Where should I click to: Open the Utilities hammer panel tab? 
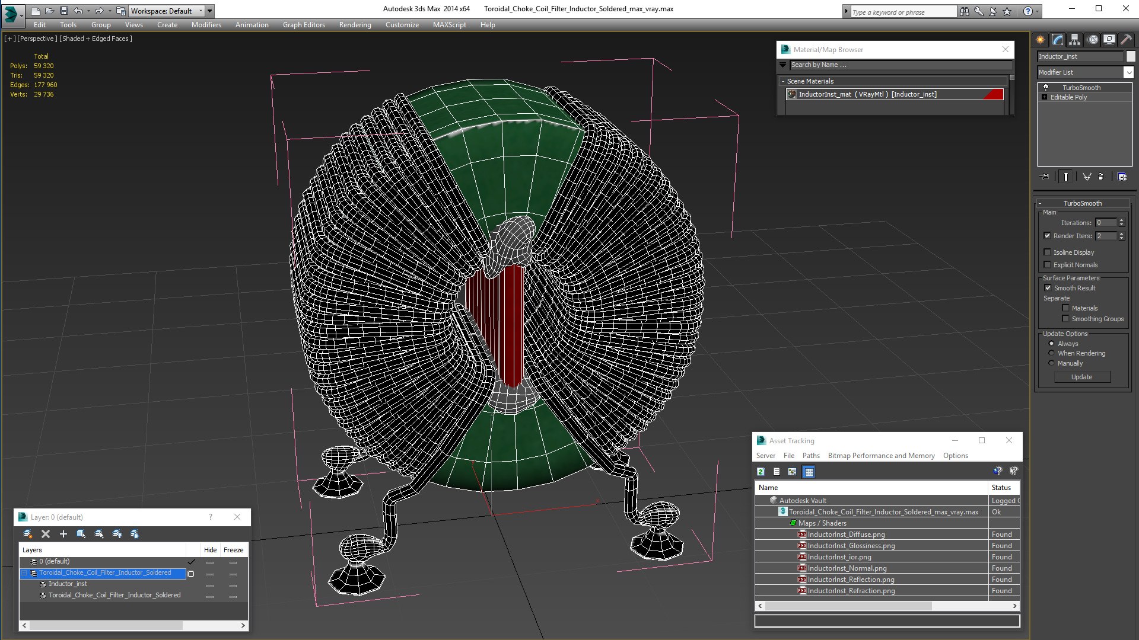coord(1126,40)
